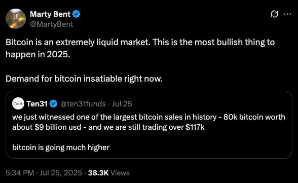
Task: Click 'Bitcoin is an extremely liquid market' text
Action: tap(78, 42)
